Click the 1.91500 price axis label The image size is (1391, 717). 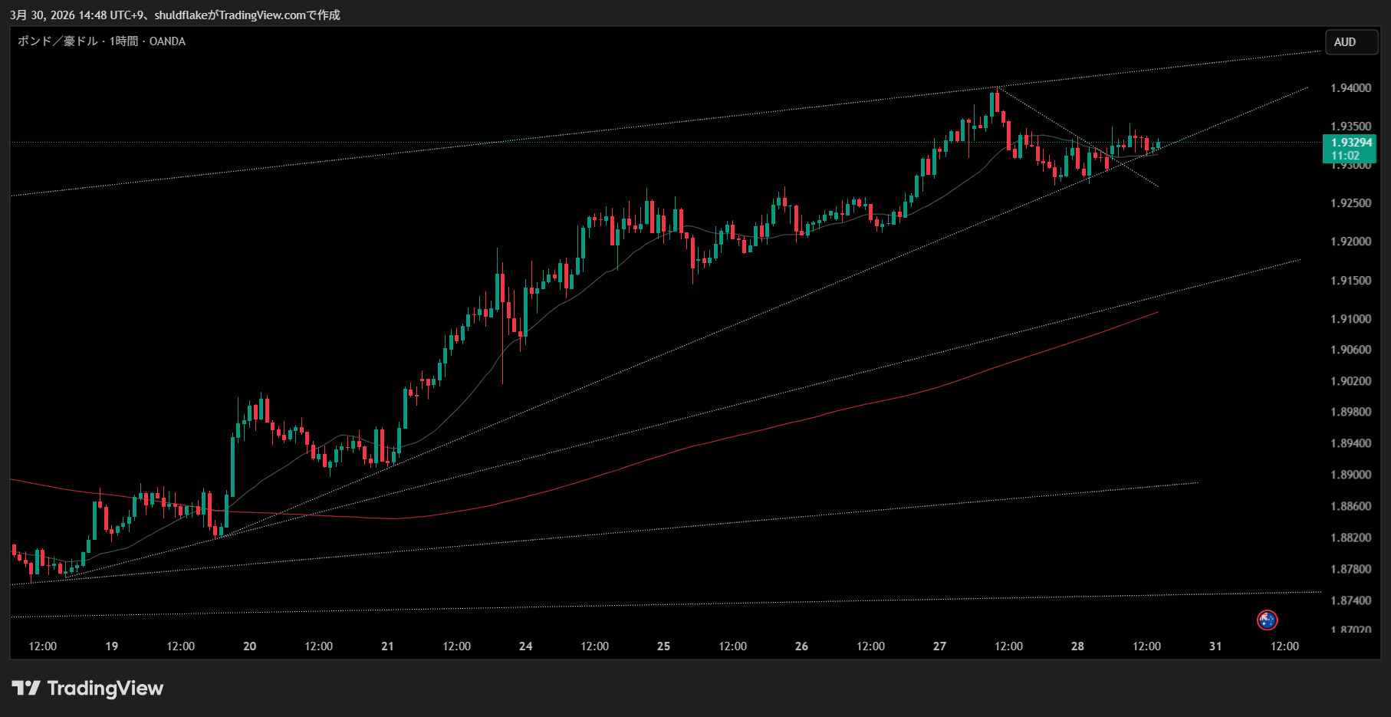(1350, 281)
